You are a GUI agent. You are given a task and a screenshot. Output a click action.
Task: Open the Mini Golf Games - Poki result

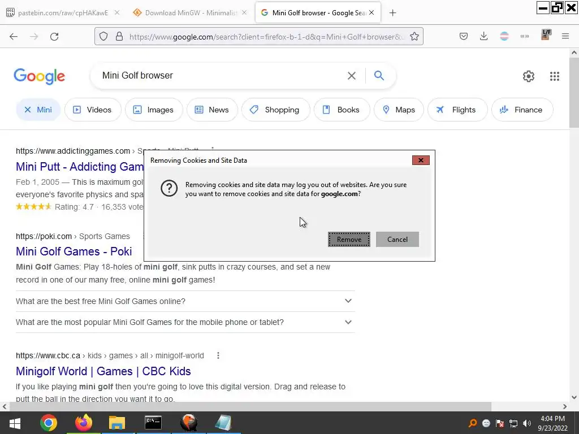[x=74, y=251]
